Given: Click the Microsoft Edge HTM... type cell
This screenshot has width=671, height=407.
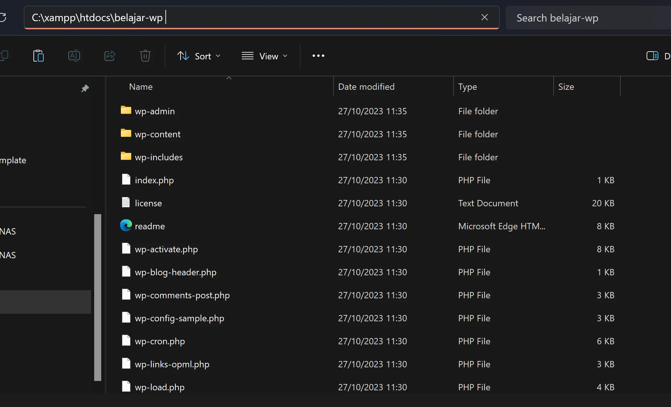Looking at the screenshot, I should pos(502,226).
